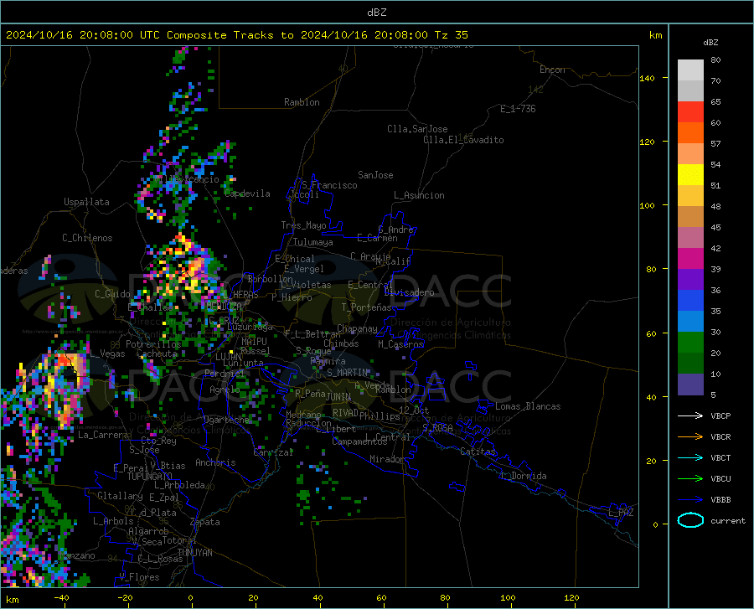Click the Mirador map label
Image resolution: width=754 pixels, height=609 pixels.
[x=387, y=459]
